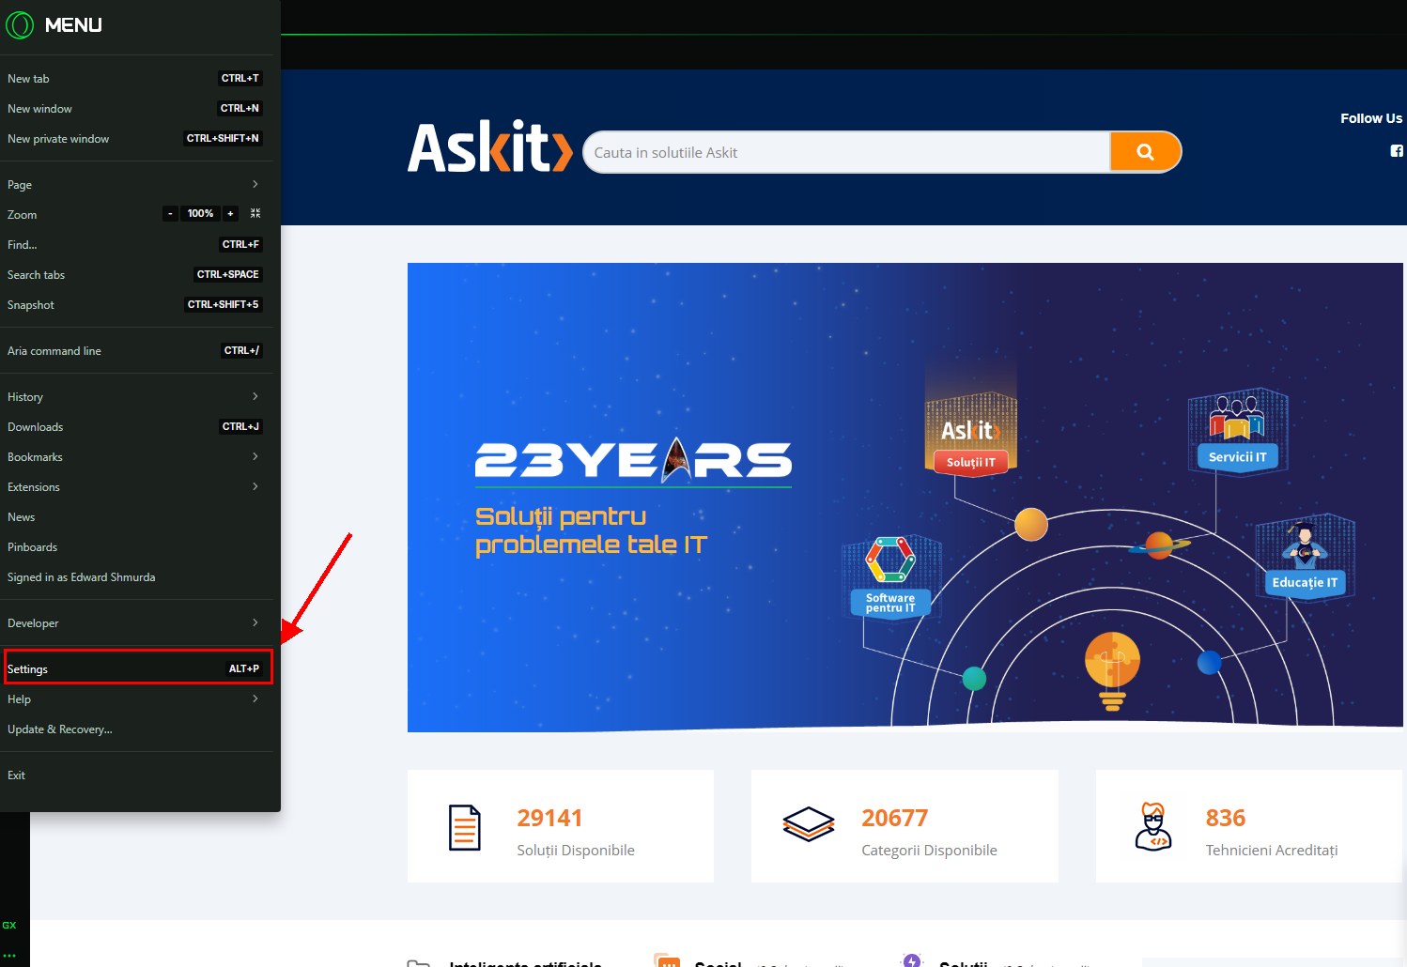Click the Opera logo beside MENU

click(20, 25)
